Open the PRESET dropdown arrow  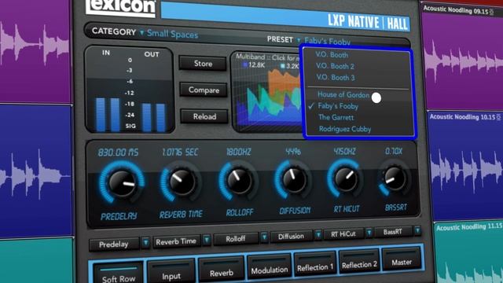[x=299, y=40]
